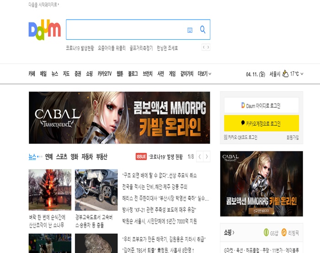Image resolution: width=320 pixels, height=253 pixels.
Task: Click the Daum logo
Action: tap(45, 30)
